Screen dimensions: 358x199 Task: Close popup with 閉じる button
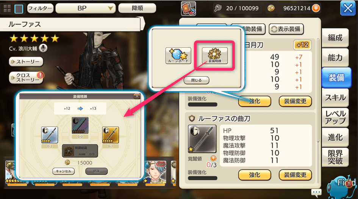[196, 80]
